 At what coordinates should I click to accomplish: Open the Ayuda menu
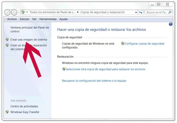pos(63,19)
